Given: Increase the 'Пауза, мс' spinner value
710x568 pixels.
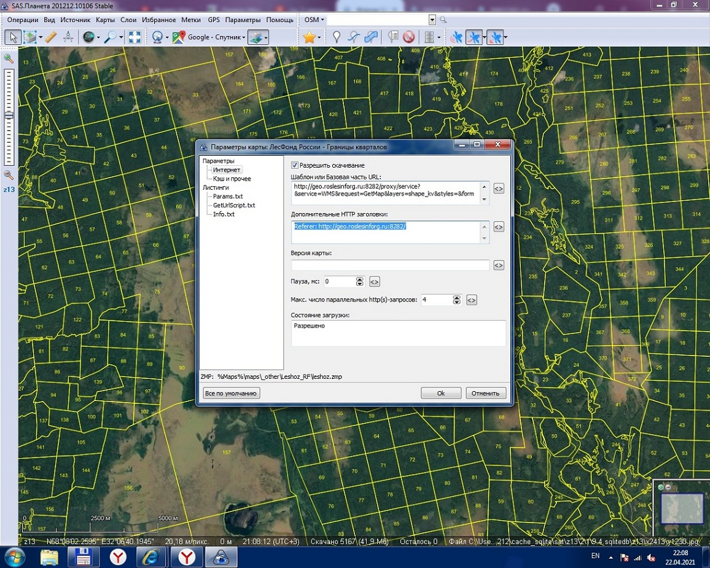Looking at the screenshot, I should coord(360,279).
